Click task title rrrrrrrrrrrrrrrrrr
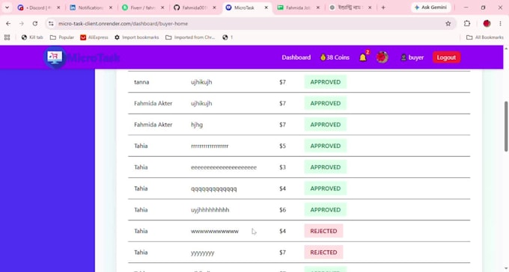The height and width of the screenshot is (272, 509). click(x=210, y=146)
